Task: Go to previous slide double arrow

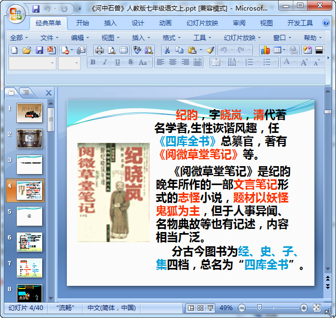Action: pos(328,278)
